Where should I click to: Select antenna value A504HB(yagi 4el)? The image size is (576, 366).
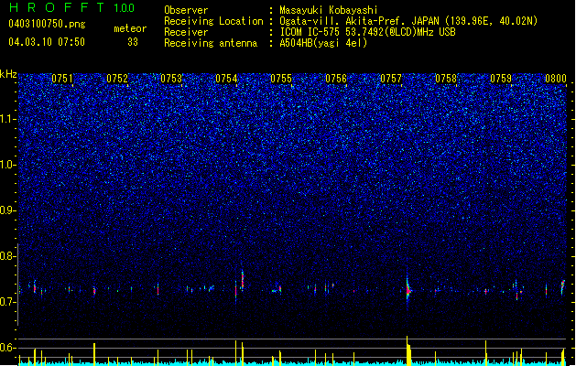[323, 43]
